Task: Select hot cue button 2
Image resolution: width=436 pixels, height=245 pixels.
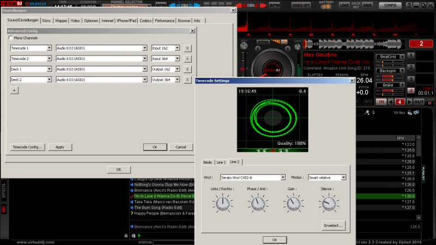Action: pyautogui.click(x=411, y=67)
